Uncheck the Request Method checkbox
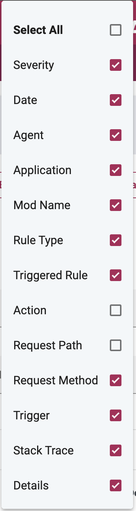 point(116,381)
